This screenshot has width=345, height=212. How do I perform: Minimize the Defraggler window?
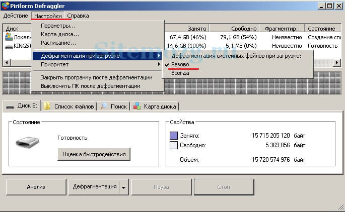(321, 6)
